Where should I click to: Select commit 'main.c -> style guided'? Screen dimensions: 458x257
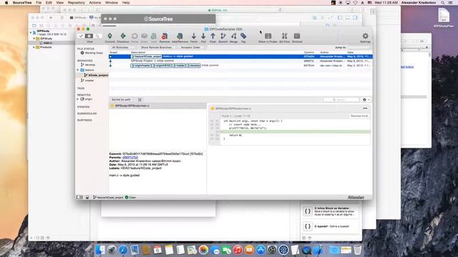pos(240,56)
